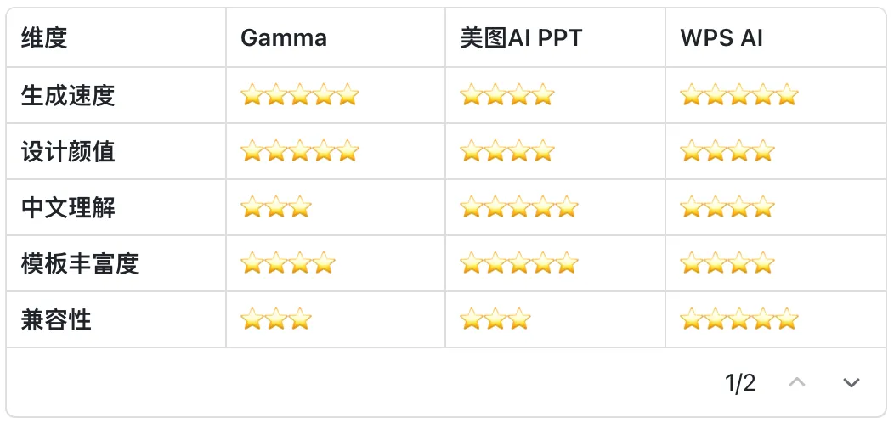Select the Gamma column header
Viewport: 894px width, 423px height.
point(284,38)
